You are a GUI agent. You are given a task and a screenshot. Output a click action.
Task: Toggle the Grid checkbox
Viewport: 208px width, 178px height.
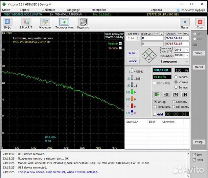coord(155,114)
